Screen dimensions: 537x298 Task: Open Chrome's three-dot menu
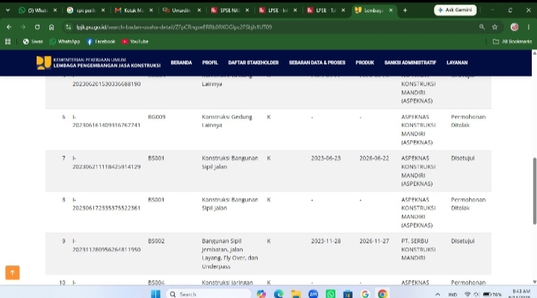529,27
